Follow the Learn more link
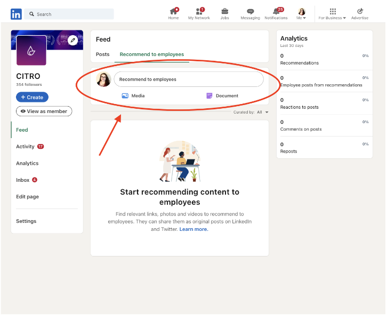387x321 pixels. point(193,229)
